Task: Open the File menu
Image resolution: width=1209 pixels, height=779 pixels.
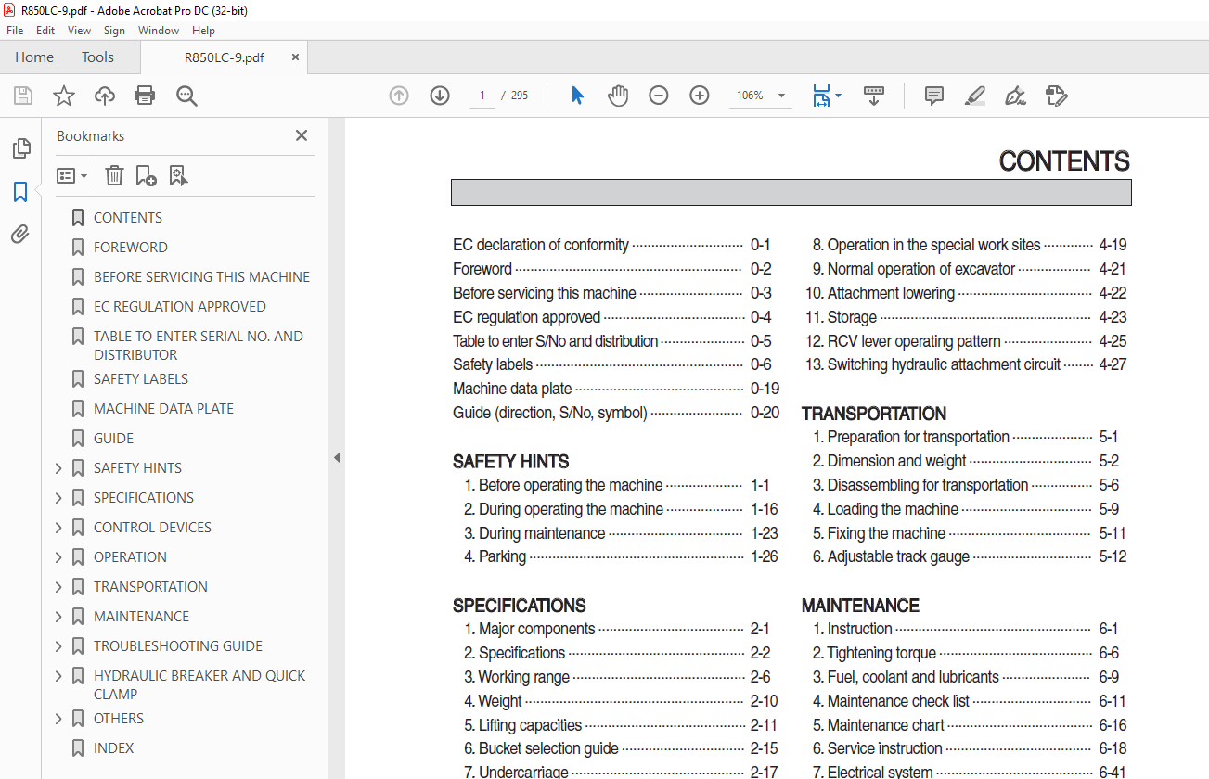Action: pos(15,31)
